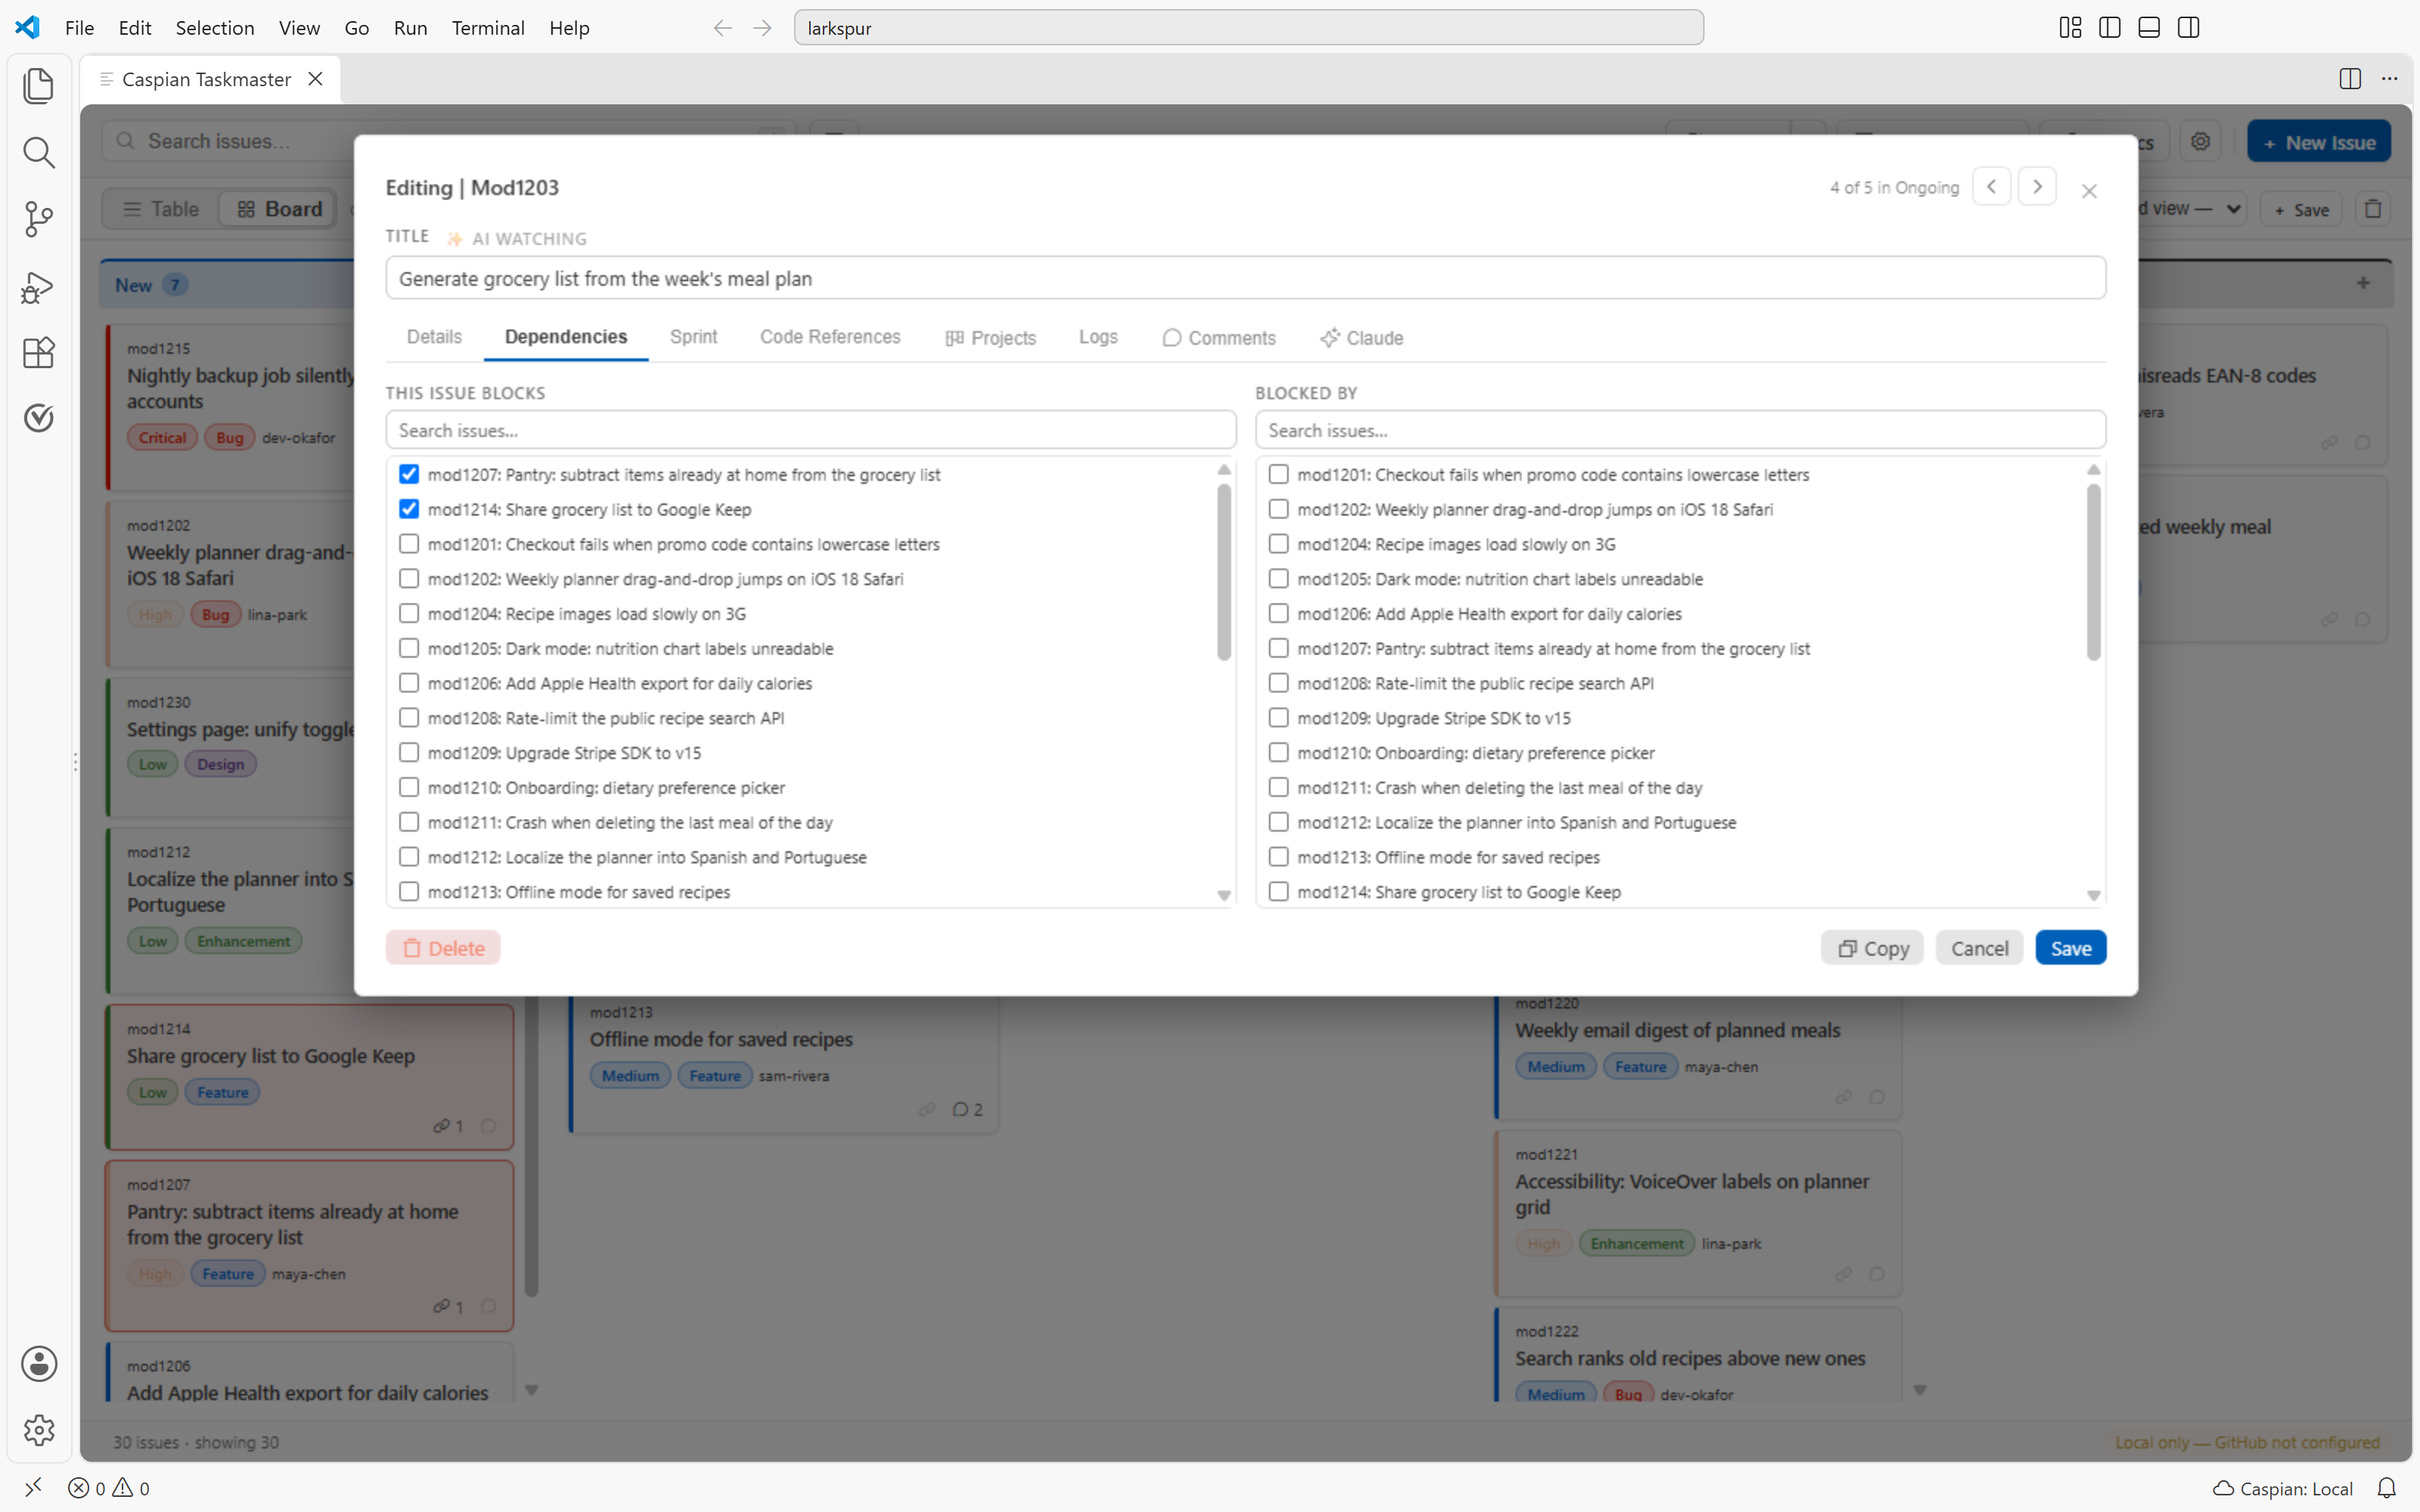Switch to the Sprint tab
Viewport: 2420px width, 1512px height.
point(693,337)
